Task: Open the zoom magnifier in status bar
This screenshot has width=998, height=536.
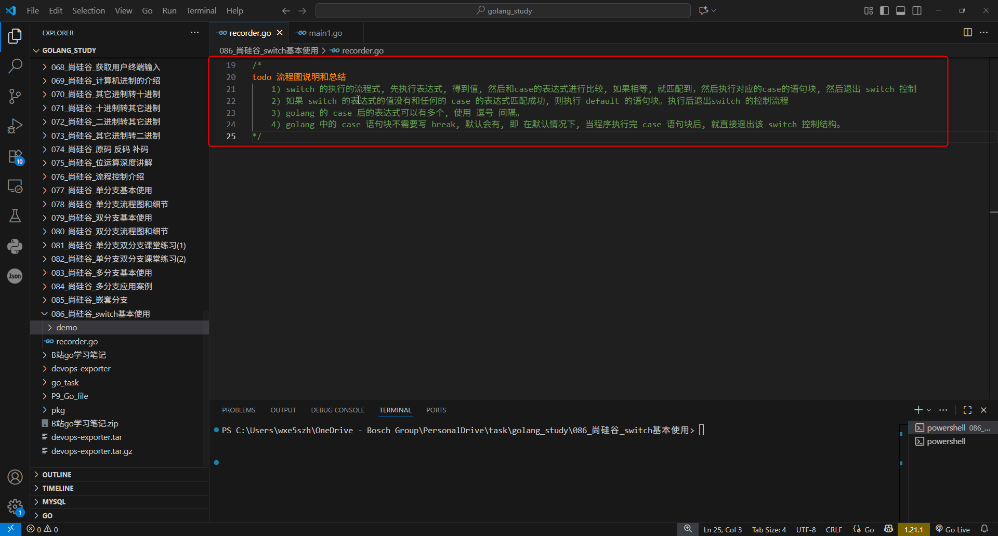Action: 688,529
